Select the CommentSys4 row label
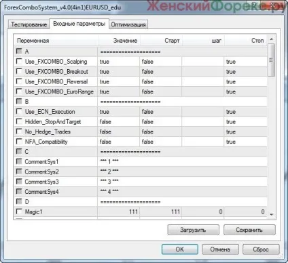This screenshot has height=263, width=288. (41, 192)
